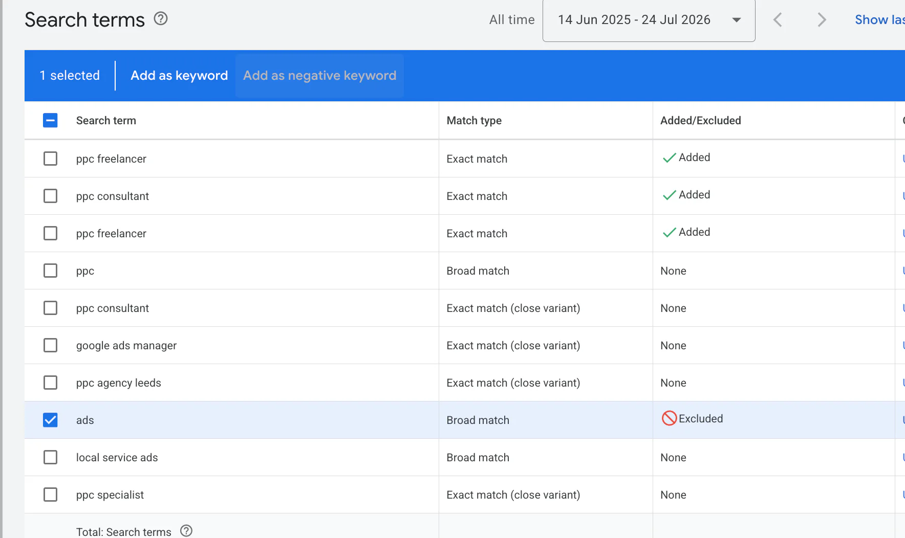Check ppc consultant close variant row

pyautogui.click(x=50, y=308)
